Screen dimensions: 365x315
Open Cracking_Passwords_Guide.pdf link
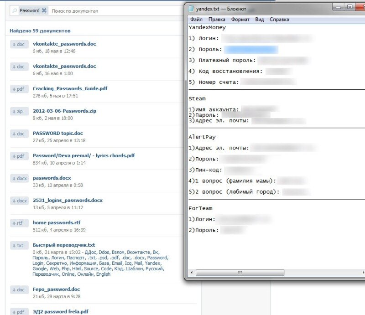(70, 88)
